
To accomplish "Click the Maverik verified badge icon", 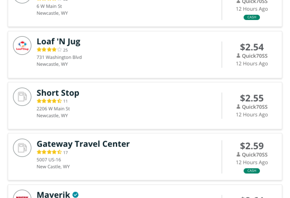I will 75,195.
